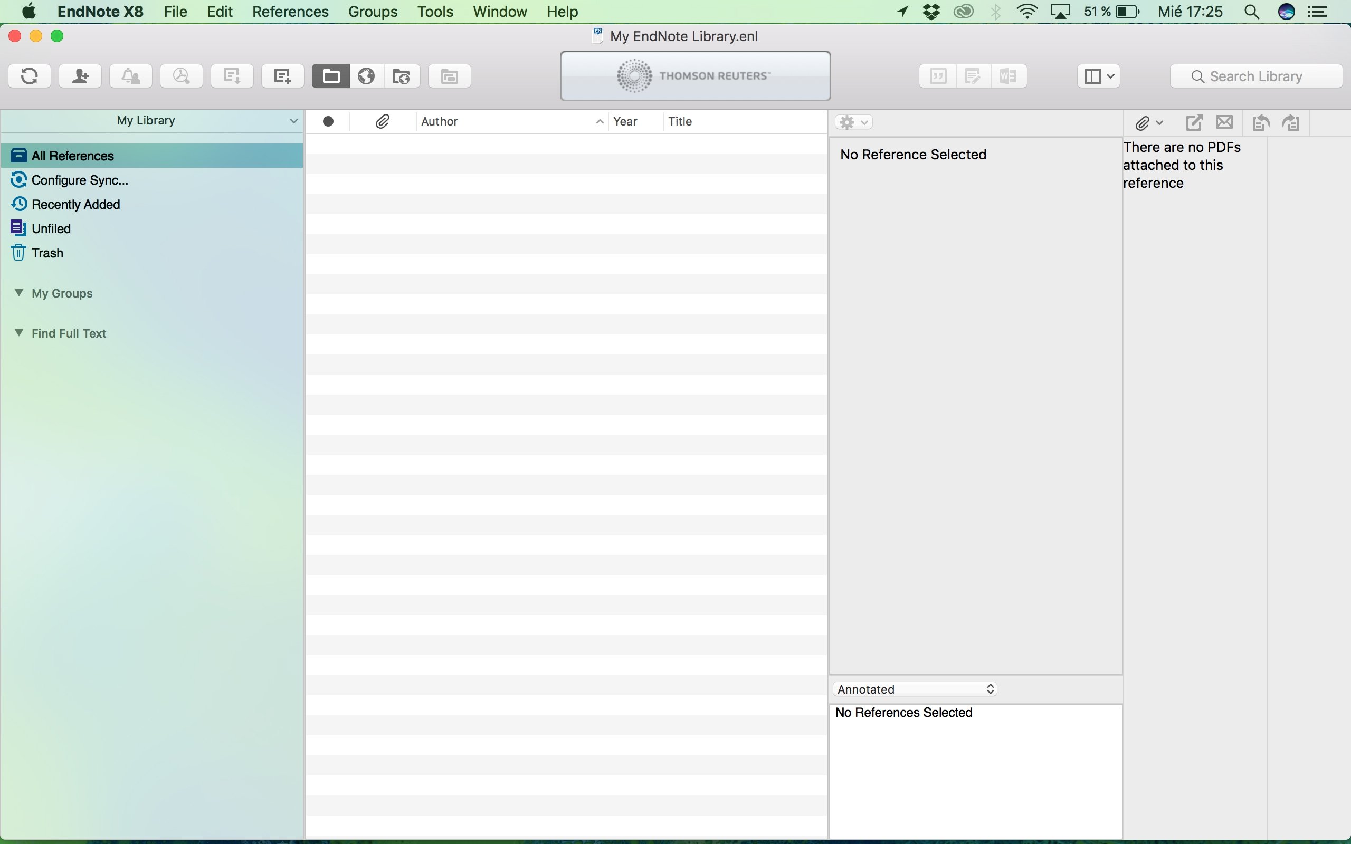Toggle the split layout view button

point(1090,76)
